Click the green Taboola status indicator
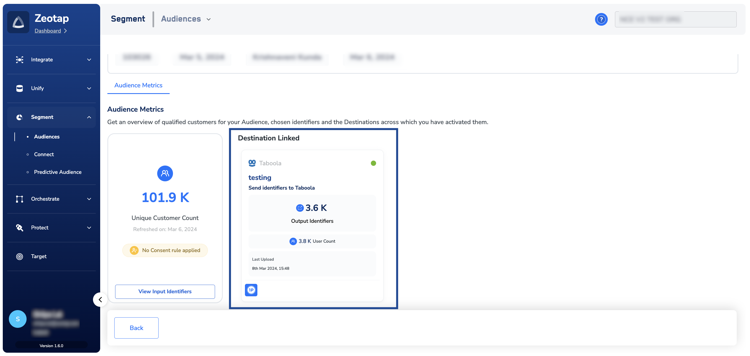 (373, 163)
